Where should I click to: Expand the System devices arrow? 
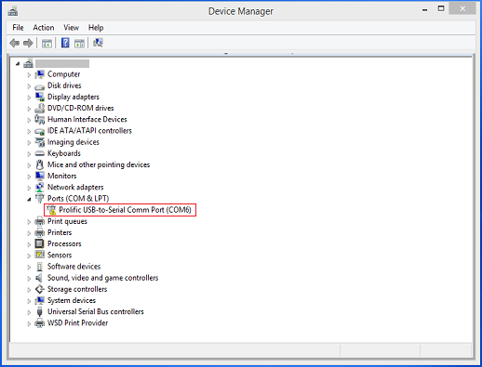point(29,301)
